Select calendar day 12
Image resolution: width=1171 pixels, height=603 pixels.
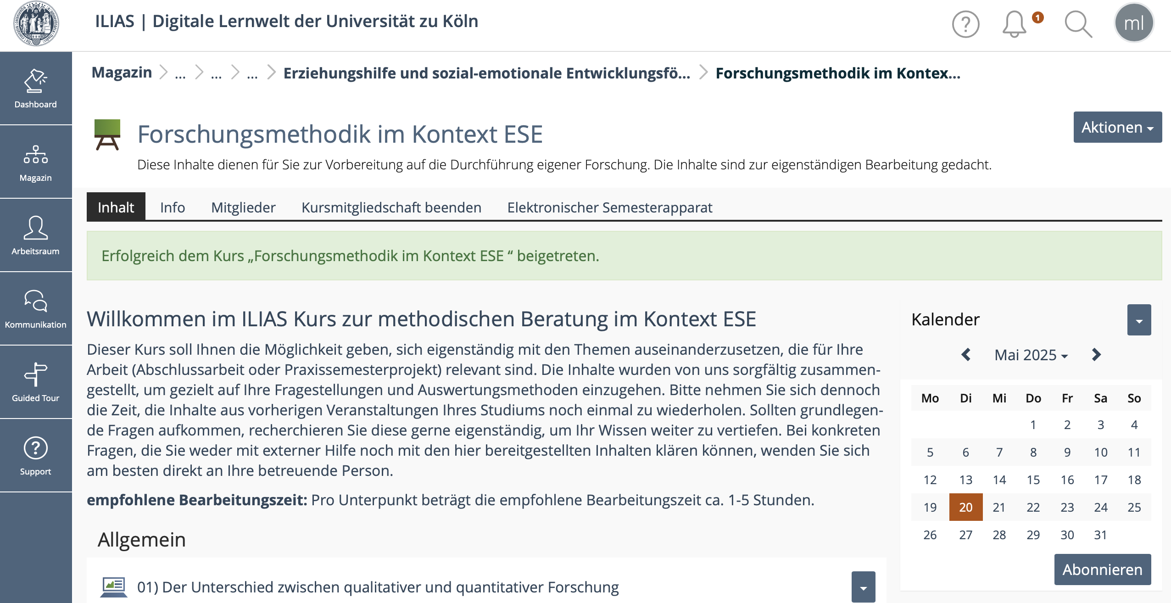pos(930,480)
